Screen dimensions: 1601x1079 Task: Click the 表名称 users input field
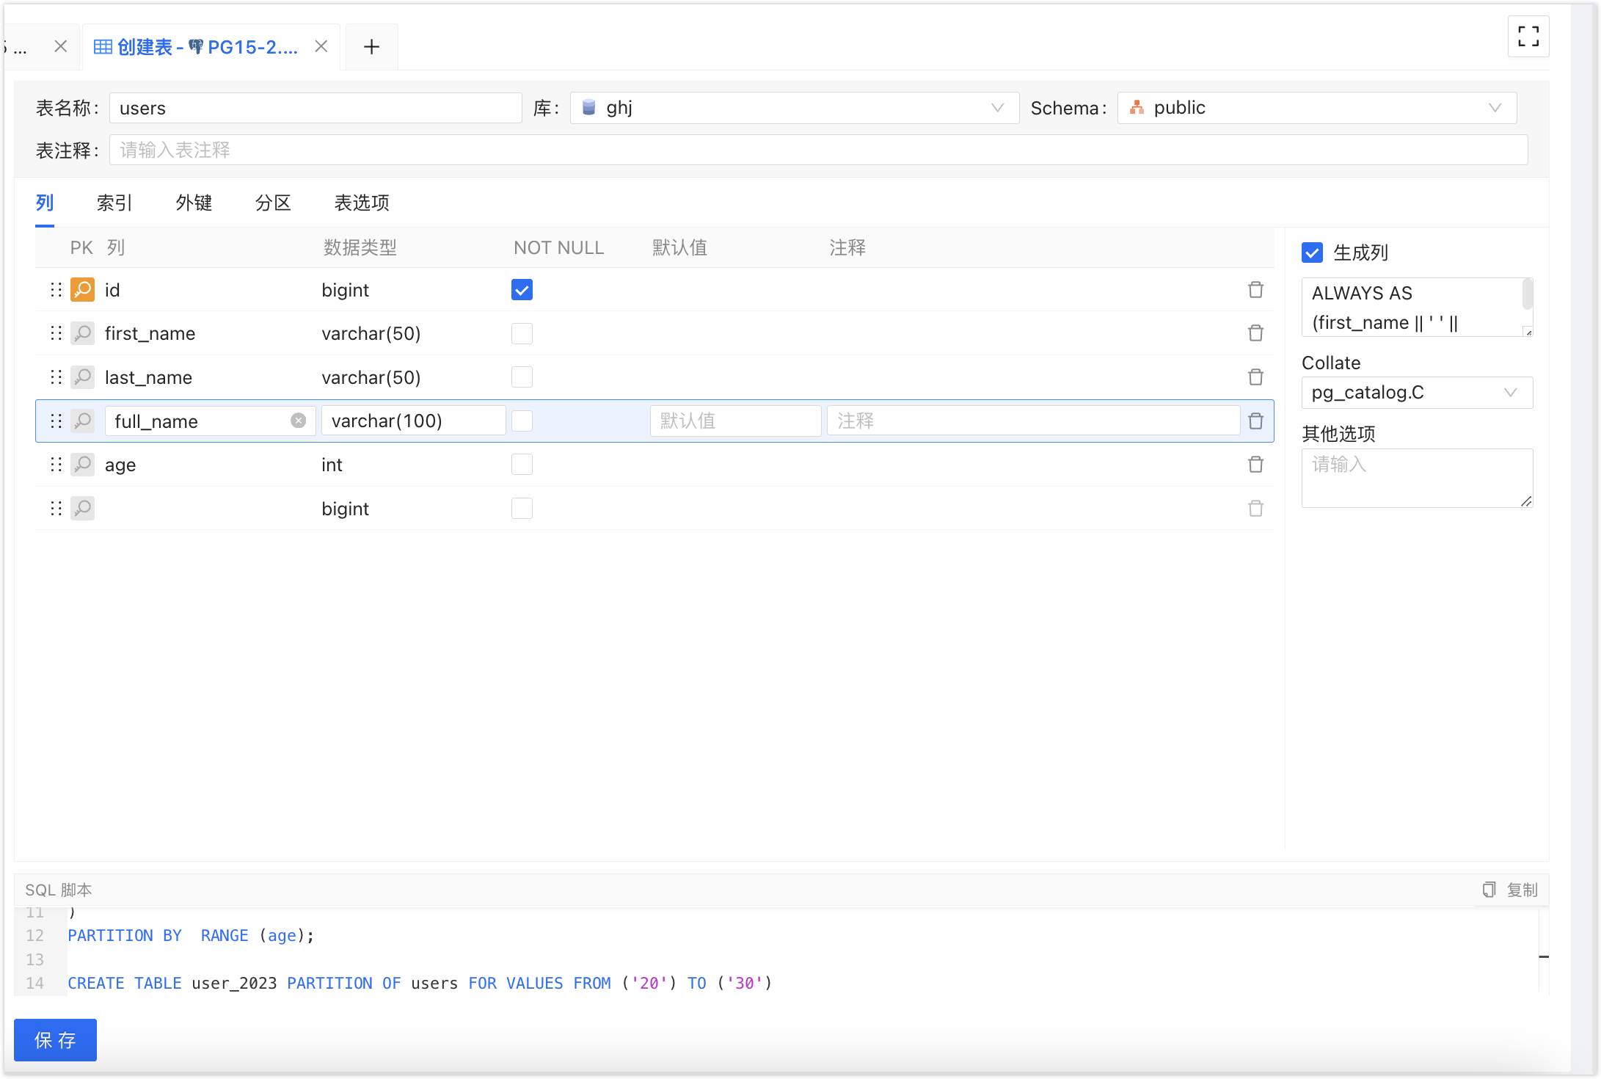click(316, 108)
